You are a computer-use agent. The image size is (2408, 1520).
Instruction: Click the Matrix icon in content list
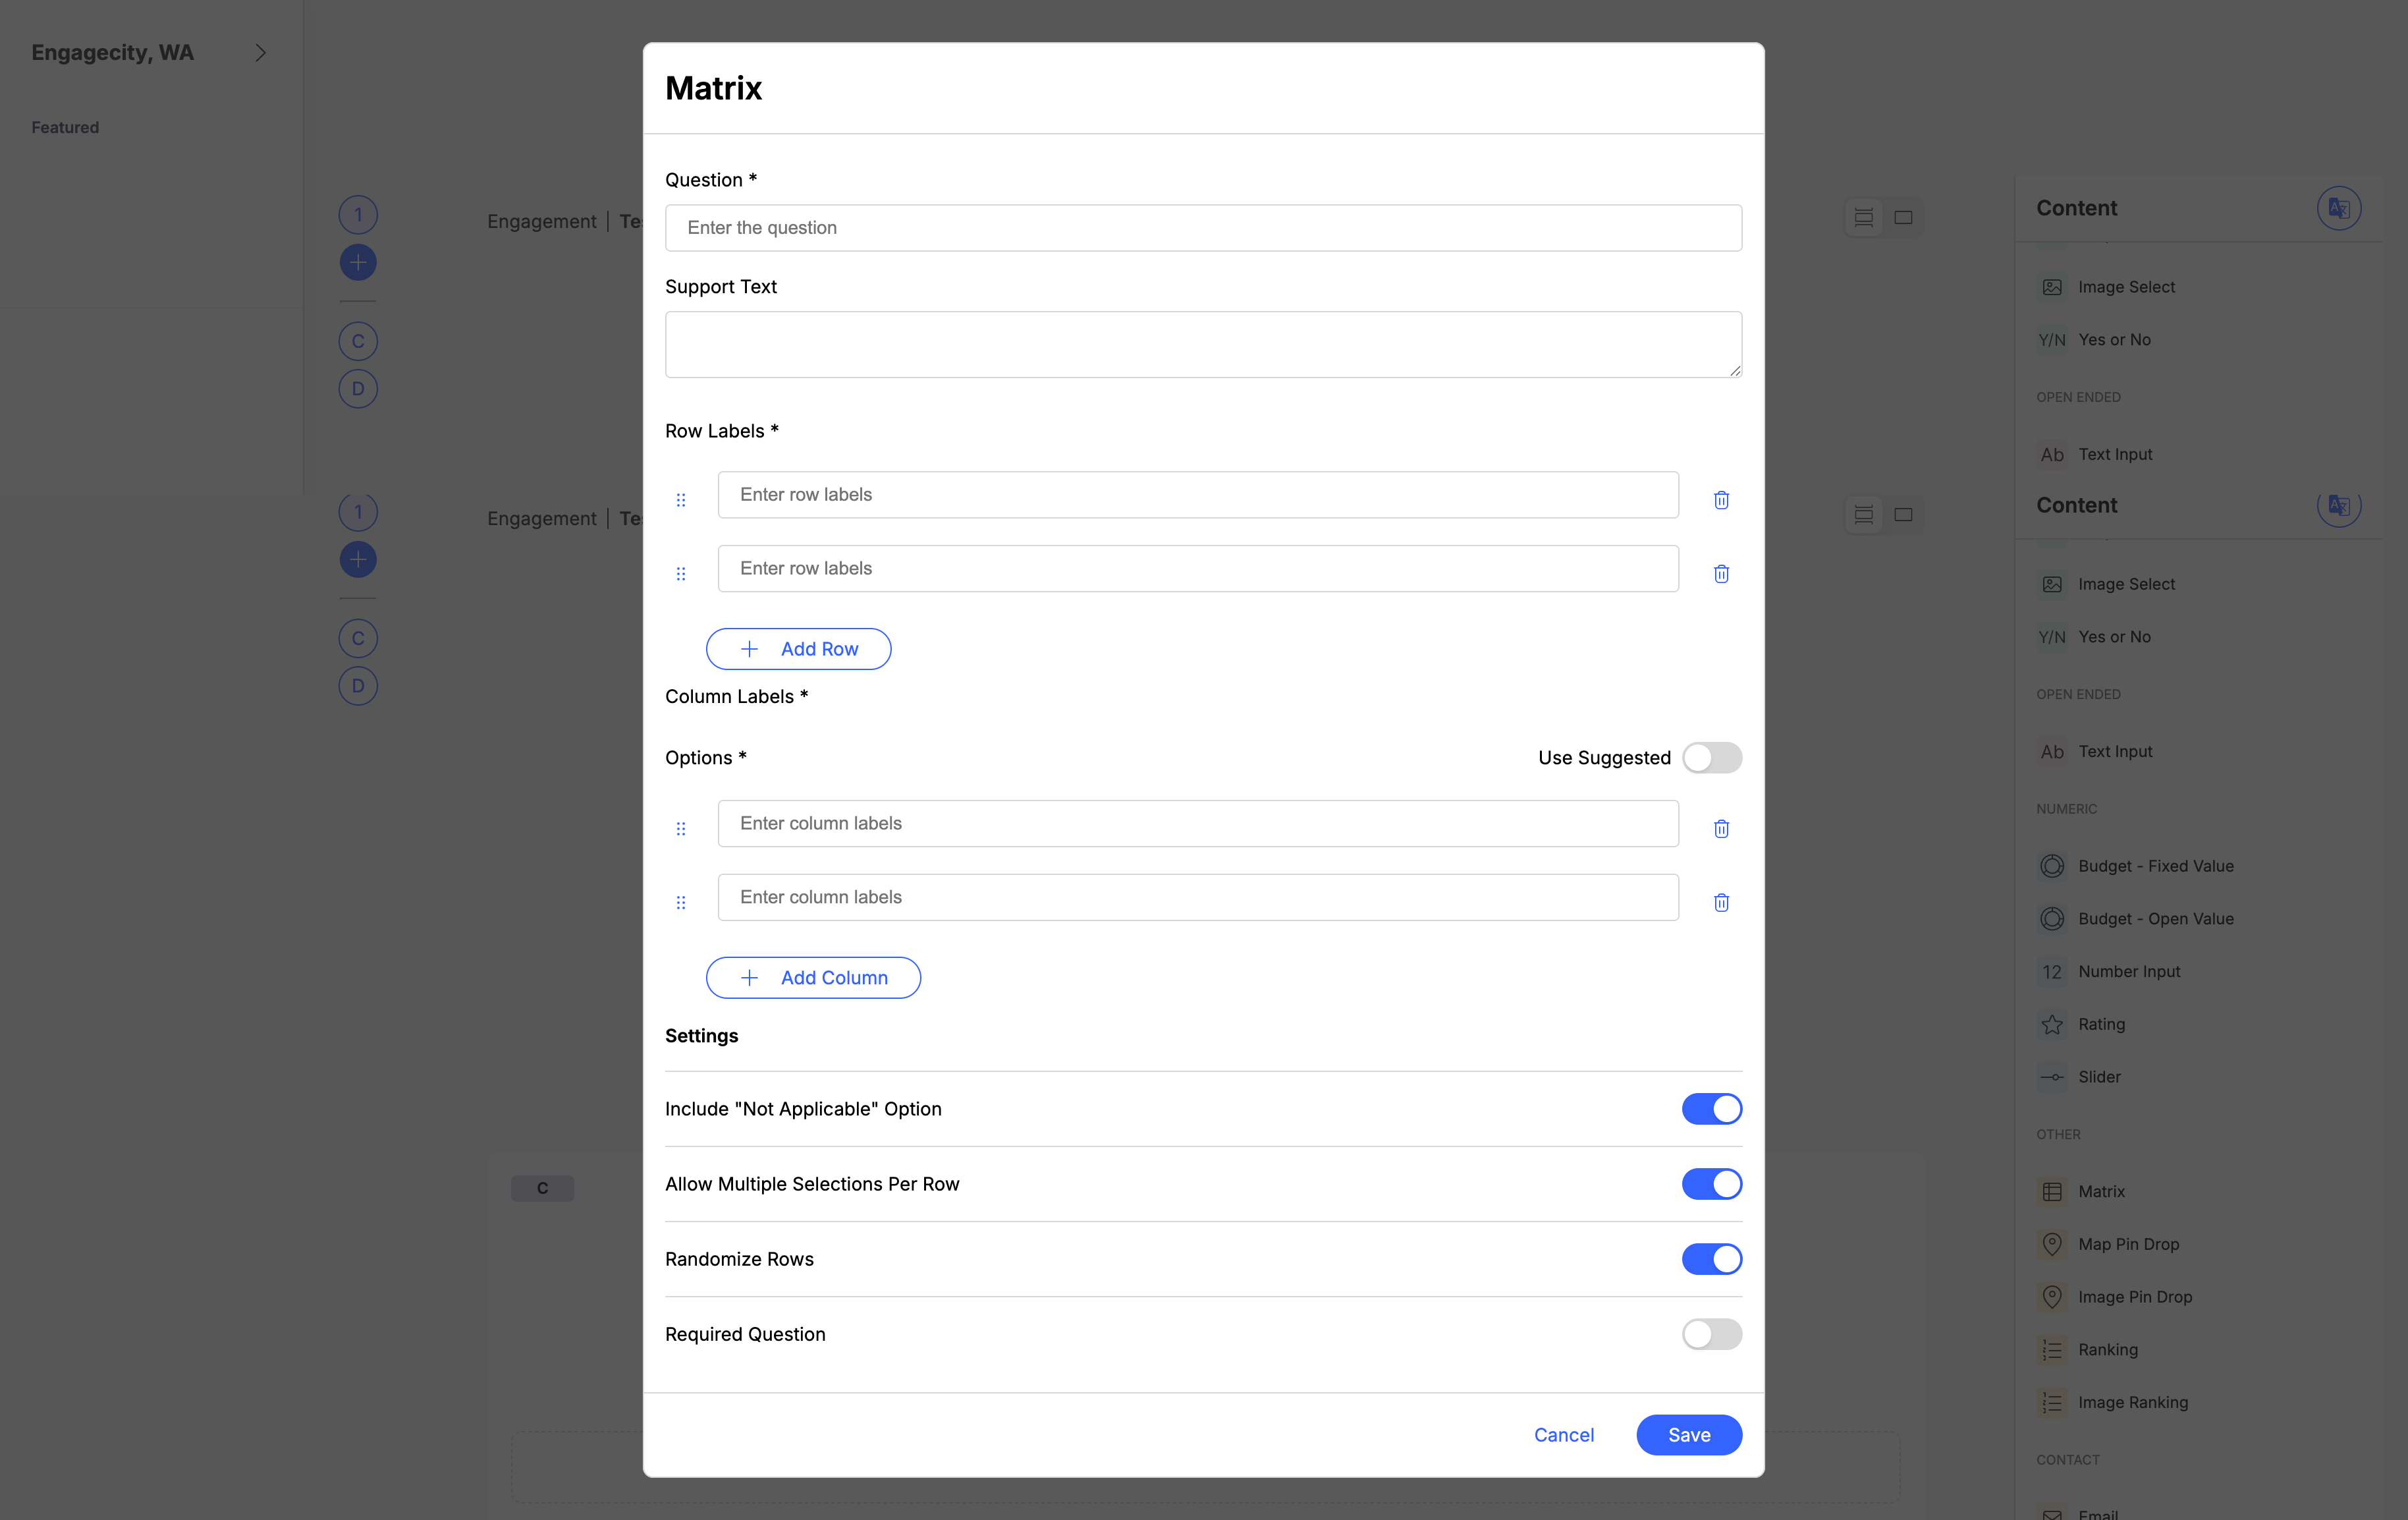point(2052,1191)
